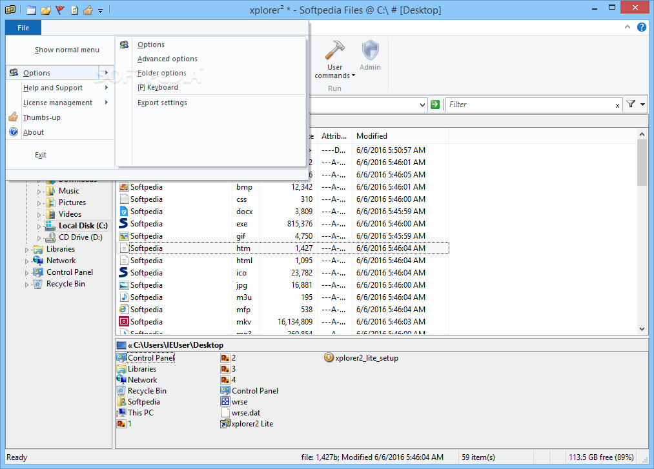Image resolution: width=654 pixels, height=469 pixels.
Task: Click the file list scrollbar thumb
Action: point(642,163)
